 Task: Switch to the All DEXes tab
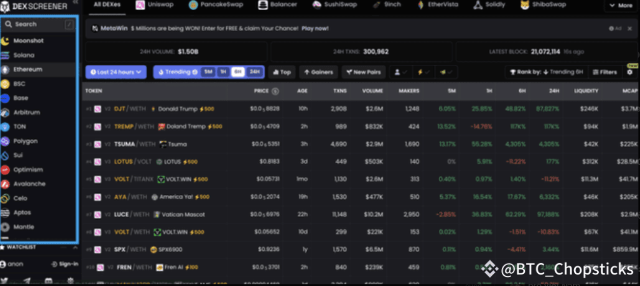[x=107, y=5]
